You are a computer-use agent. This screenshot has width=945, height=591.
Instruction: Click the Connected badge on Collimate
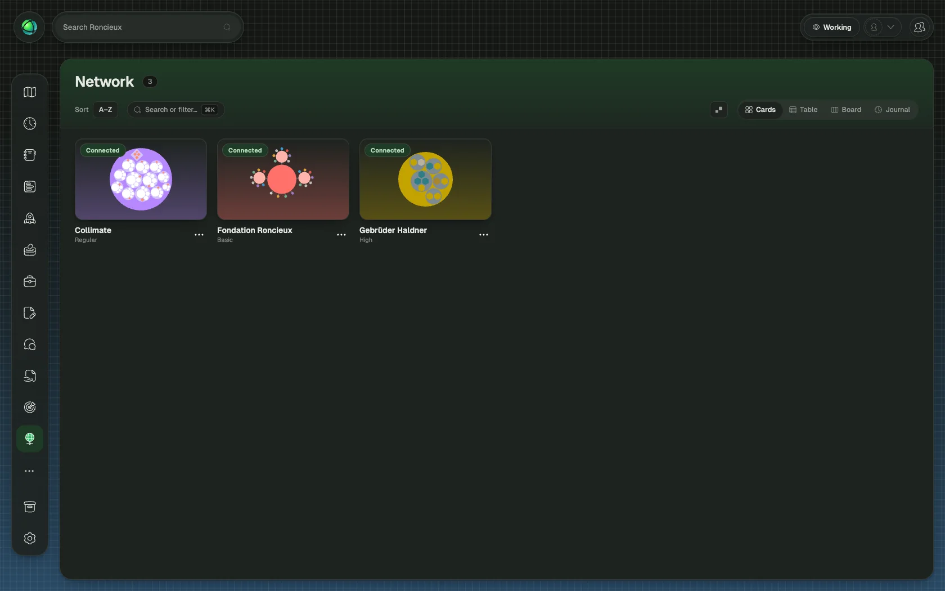point(103,150)
